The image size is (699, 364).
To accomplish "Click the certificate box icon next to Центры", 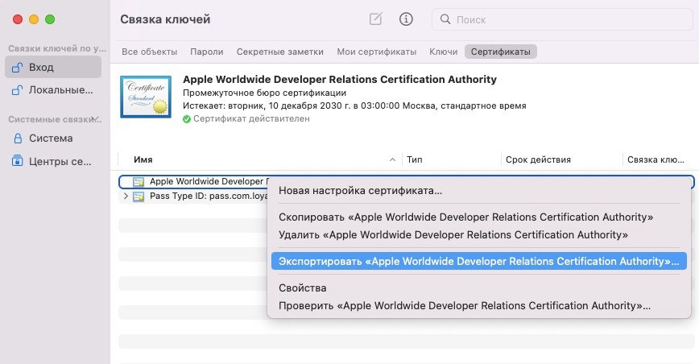I will [x=18, y=160].
